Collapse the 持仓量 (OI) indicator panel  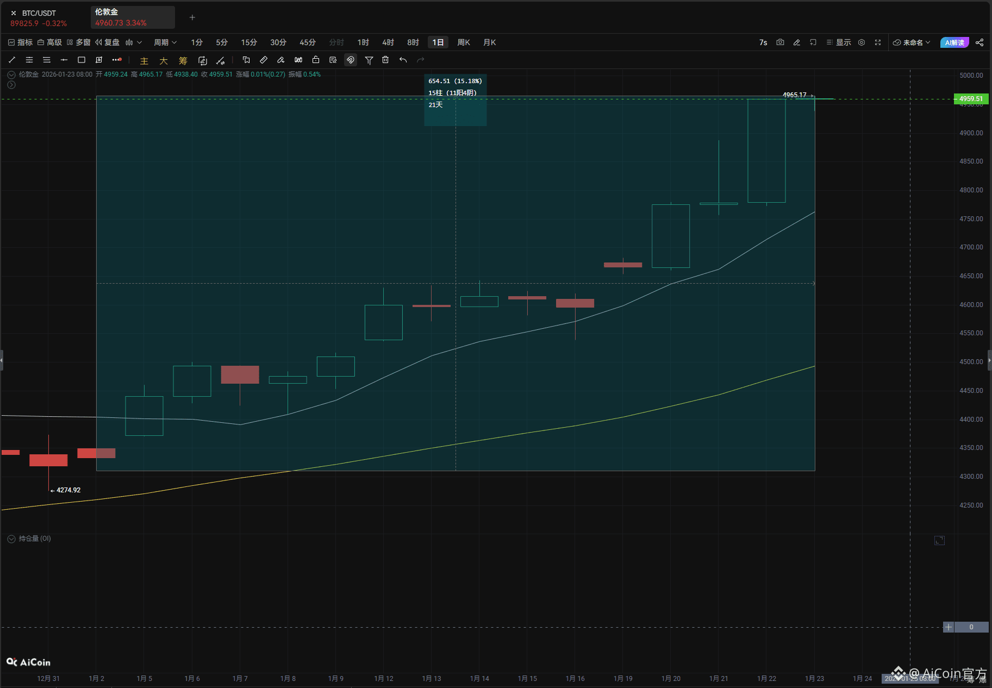point(11,539)
